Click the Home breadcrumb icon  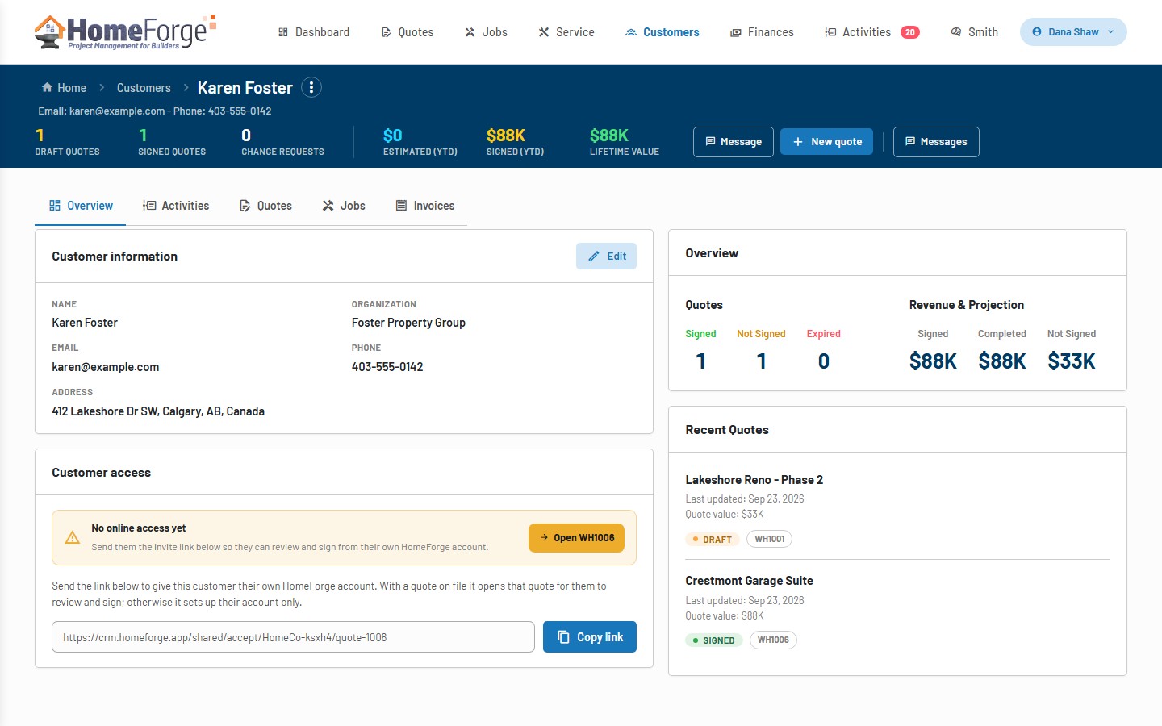[47, 87]
